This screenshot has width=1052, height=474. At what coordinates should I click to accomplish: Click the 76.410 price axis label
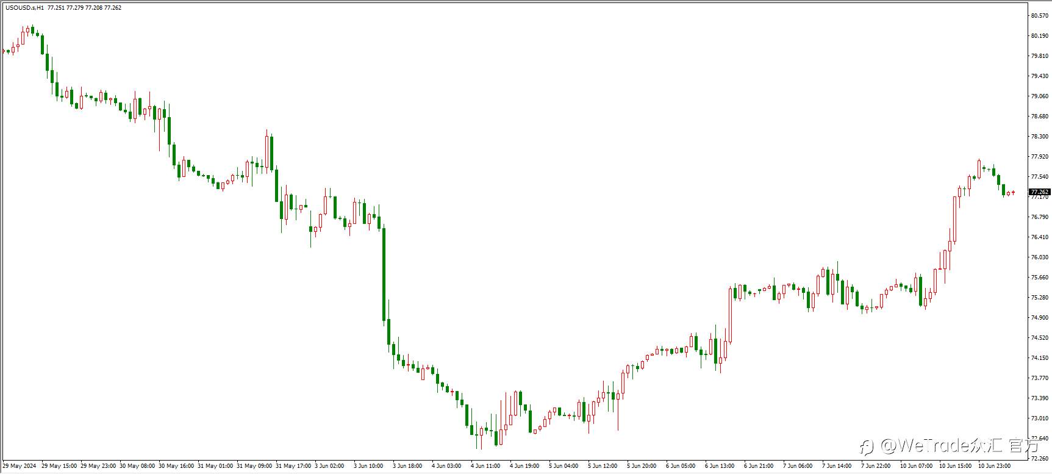coord(1039,237)
